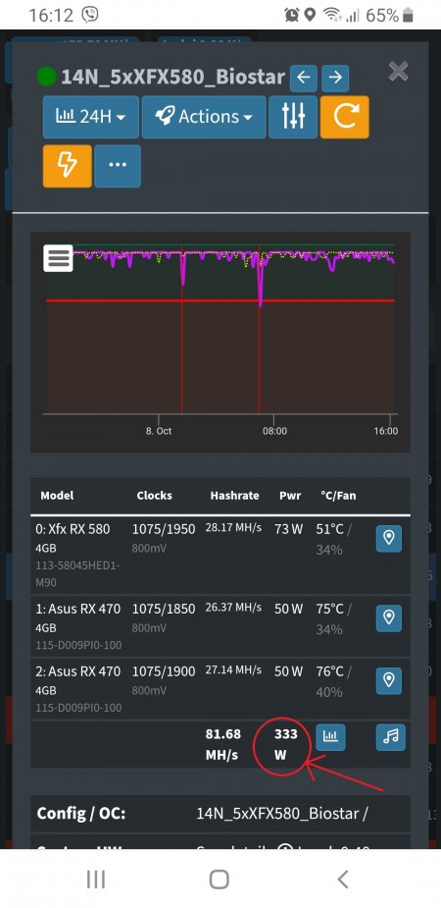Viewport: 441px width, 908px height.
Task: Click the total 81.68 MH/s value
Action: point(223,745)
